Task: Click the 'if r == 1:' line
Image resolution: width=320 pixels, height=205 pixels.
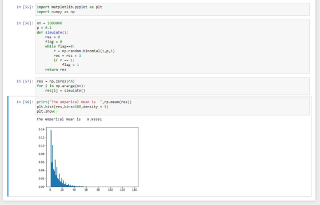Action: point(64,60)
